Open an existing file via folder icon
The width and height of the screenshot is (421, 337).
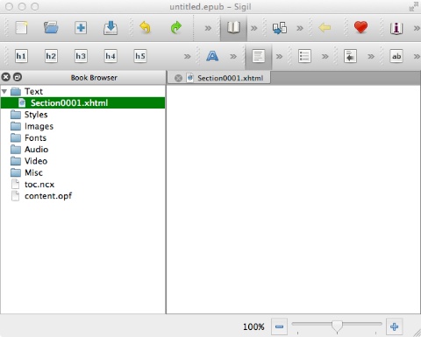[51, 28]
